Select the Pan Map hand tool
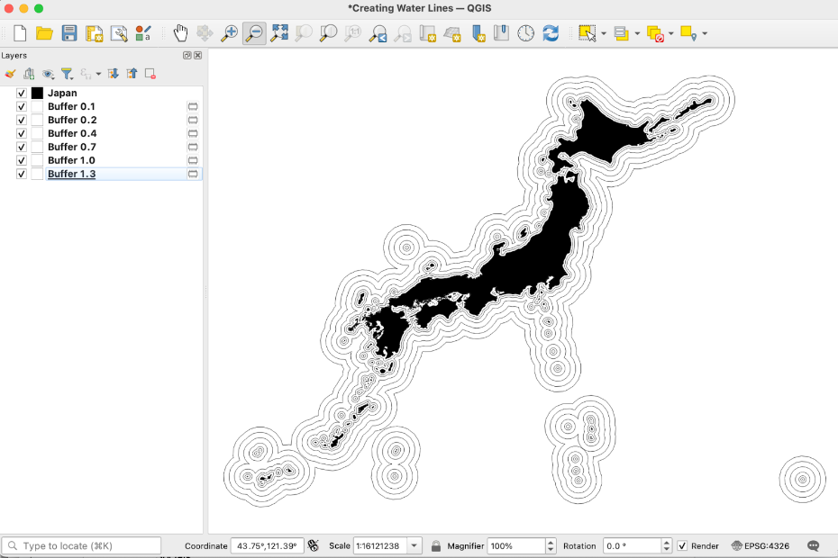838x558 pixels. click(x=180, y=33)
